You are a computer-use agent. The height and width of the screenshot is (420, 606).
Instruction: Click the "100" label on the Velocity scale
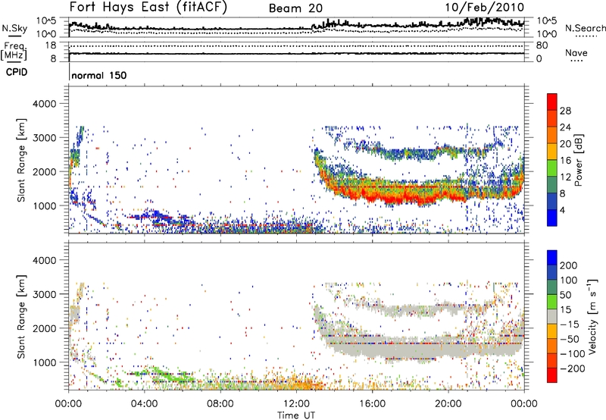click(569, 281)
